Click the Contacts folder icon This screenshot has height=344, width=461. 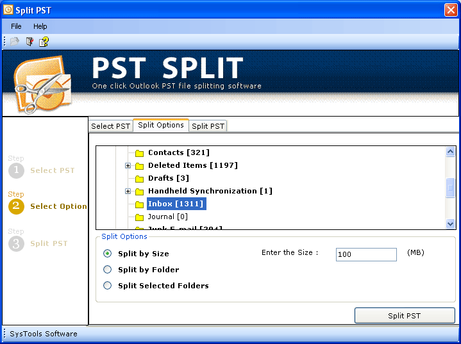click(139, 153)
